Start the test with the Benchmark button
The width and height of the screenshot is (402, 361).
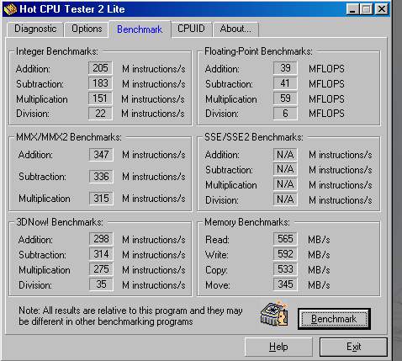pos(334,319)
